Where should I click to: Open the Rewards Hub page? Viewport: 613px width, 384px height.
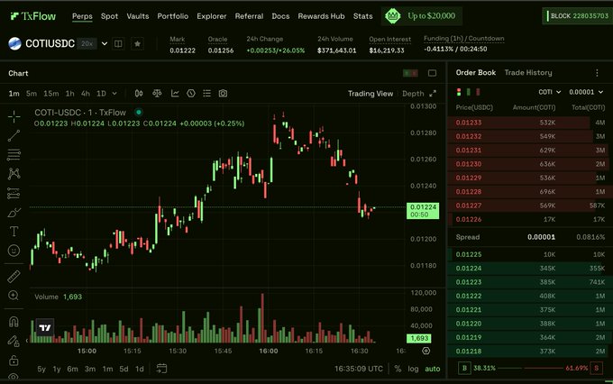point(321,16)
